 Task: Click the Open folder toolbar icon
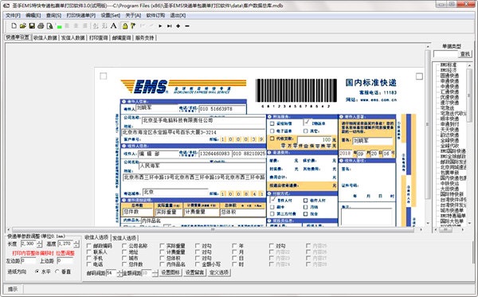click(22, 26)
